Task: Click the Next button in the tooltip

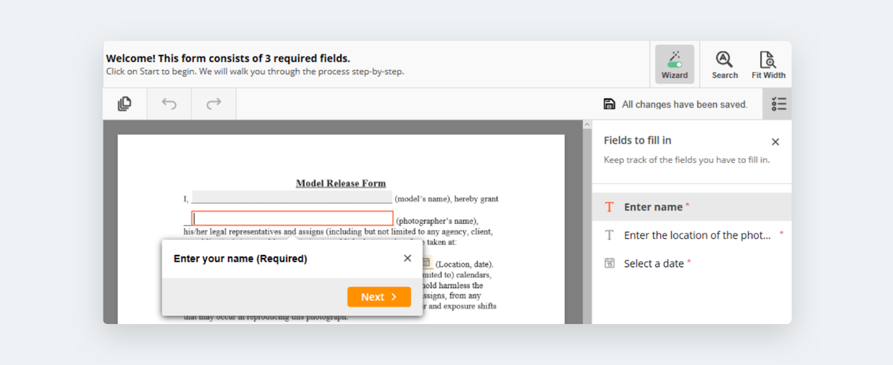Action: point(378,297)
